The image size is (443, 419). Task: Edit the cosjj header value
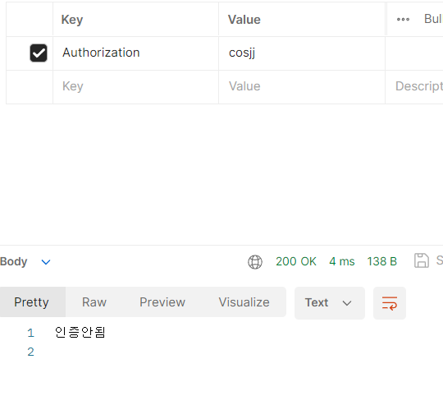302,53
